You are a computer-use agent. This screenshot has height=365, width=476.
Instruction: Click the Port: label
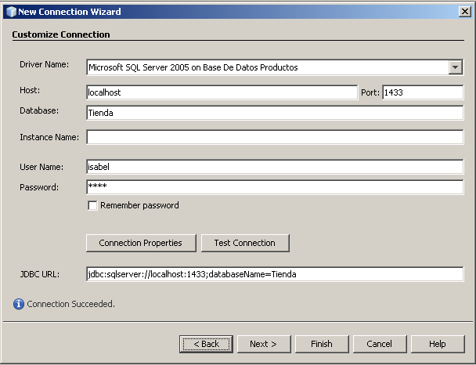(x=370, y=92)
